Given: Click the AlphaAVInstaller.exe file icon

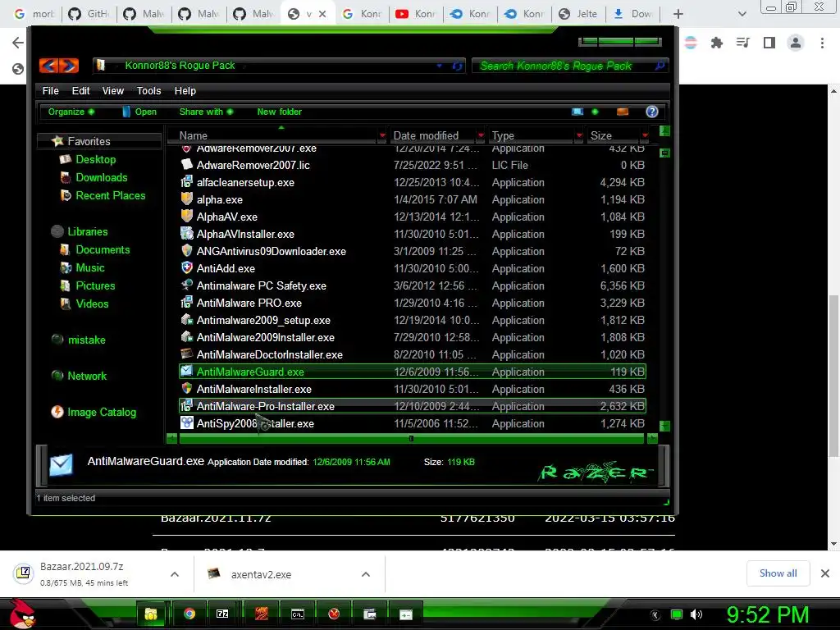Looking at the screenshot, I should tap(186, 234).
